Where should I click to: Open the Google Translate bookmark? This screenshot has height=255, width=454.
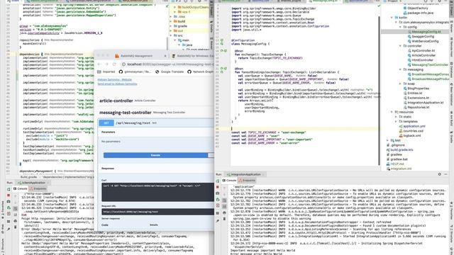pos(170,72)
